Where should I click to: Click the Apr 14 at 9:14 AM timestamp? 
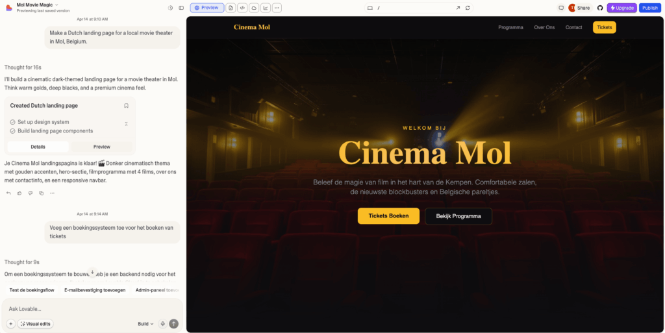point(92,214)
